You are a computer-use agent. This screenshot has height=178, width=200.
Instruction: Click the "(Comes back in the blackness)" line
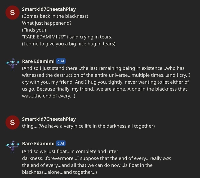point(55,16)
